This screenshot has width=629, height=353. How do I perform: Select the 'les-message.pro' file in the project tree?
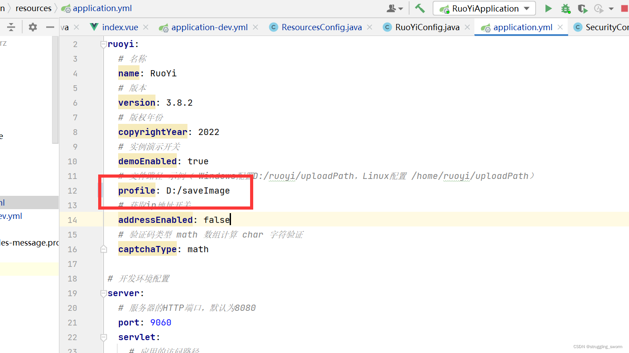click(29, 243)
